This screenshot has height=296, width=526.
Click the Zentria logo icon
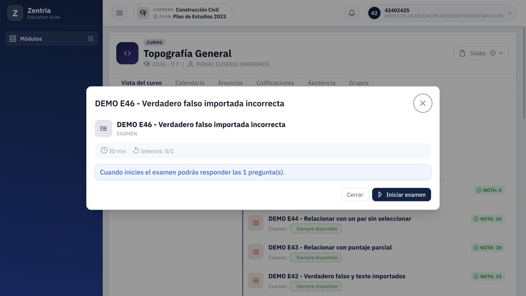click(15, 13)
